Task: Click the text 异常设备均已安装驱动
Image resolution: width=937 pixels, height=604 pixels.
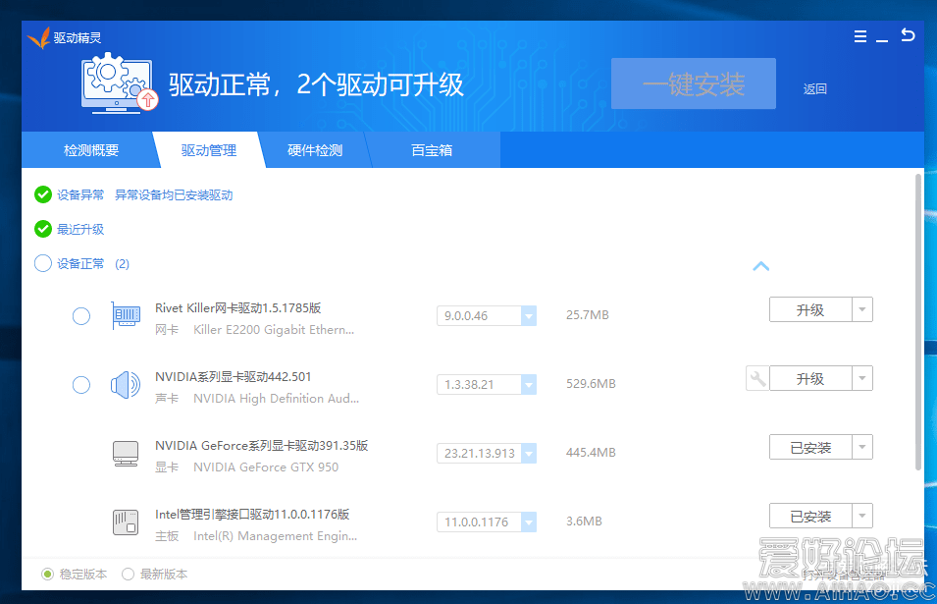Action: click(x=174, y=195)
